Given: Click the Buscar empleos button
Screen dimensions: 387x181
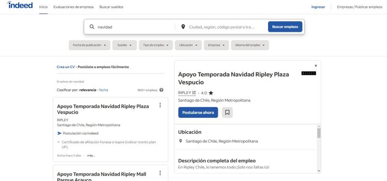Looking at the screenshot, I should [285, 27].
